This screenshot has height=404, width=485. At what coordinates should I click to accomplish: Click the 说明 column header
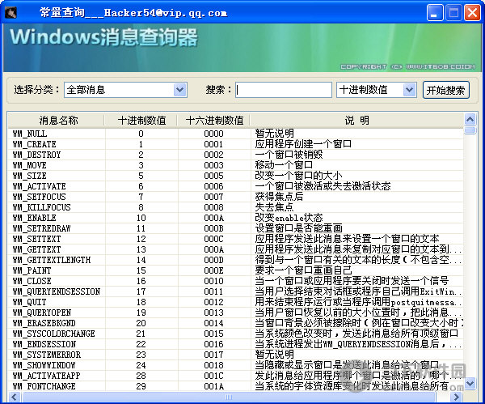357,120
